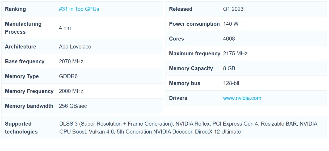Click the Power consumption label
The width and height of the screenshot is (329, 151).
click(194, 24)
